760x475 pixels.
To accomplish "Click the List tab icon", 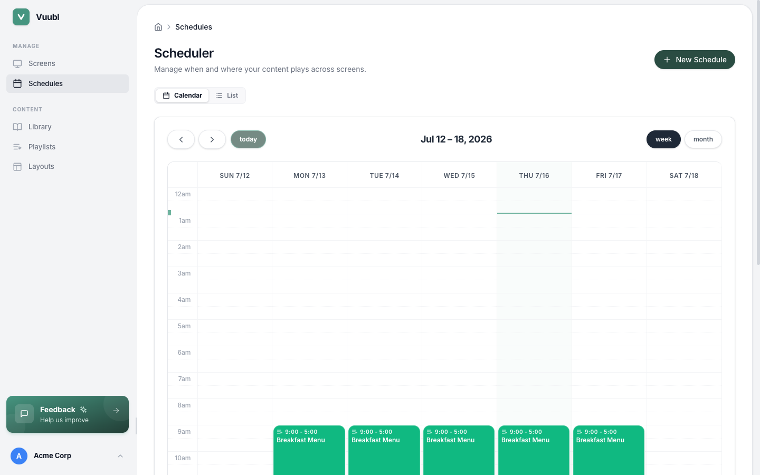I will click(x=219, y=96).
